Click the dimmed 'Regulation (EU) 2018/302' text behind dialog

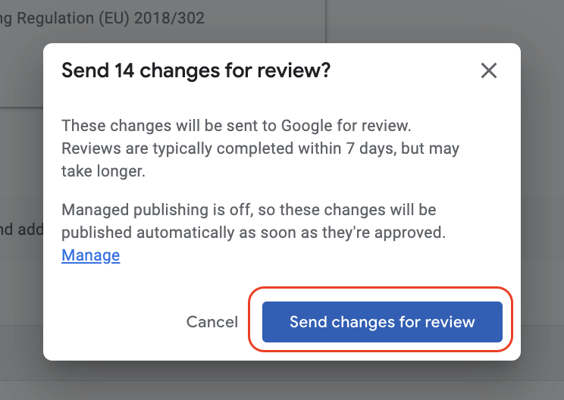111,18
